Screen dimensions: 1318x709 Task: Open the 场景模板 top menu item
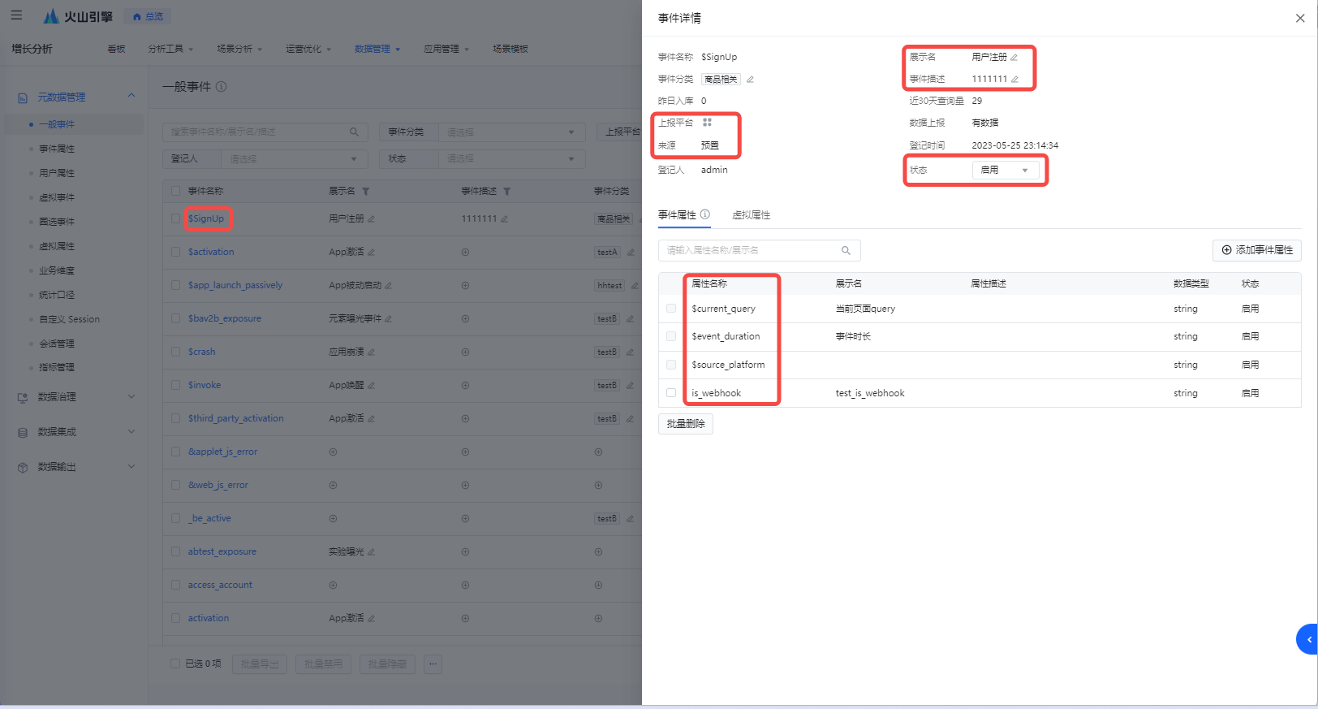tap(510, 49)
